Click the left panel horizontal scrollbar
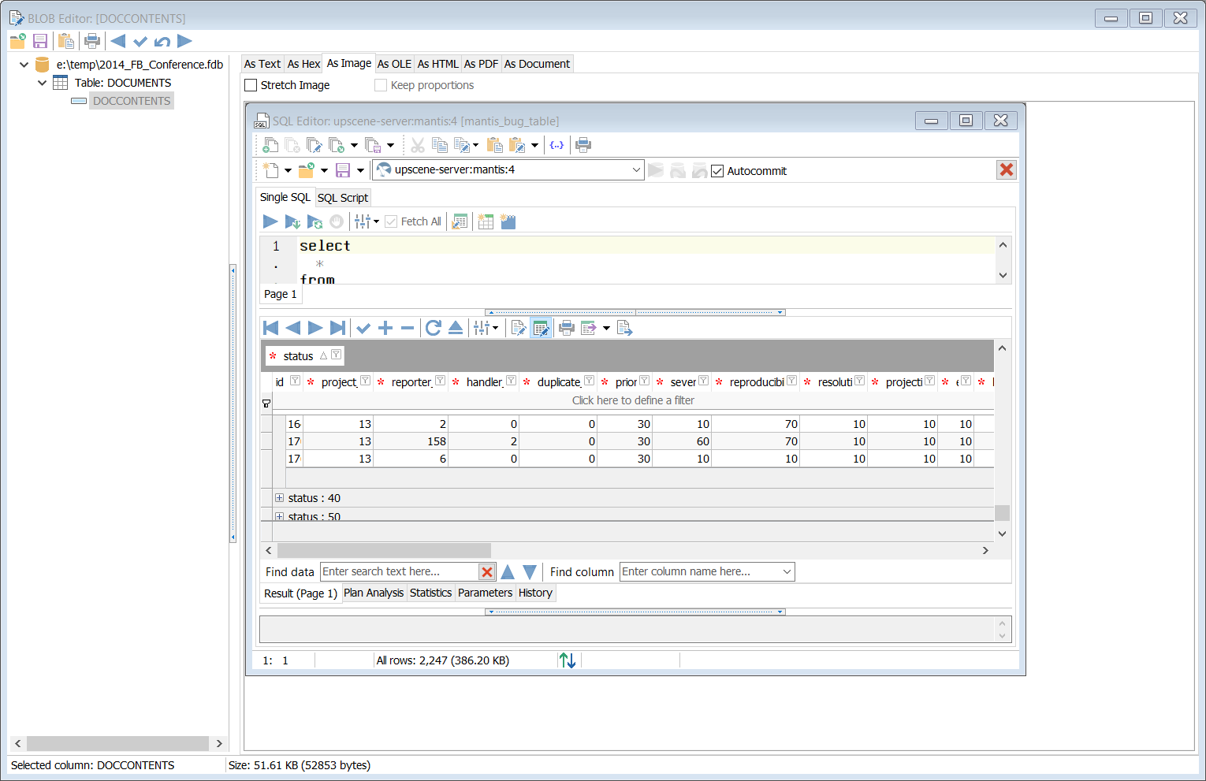The image size is (1206, 781). pyautogui.click(x=118, y=743)
